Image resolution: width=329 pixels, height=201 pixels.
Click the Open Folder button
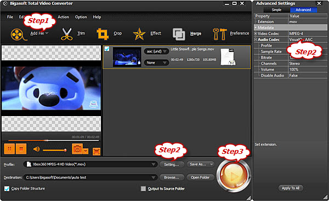point(200,177)
